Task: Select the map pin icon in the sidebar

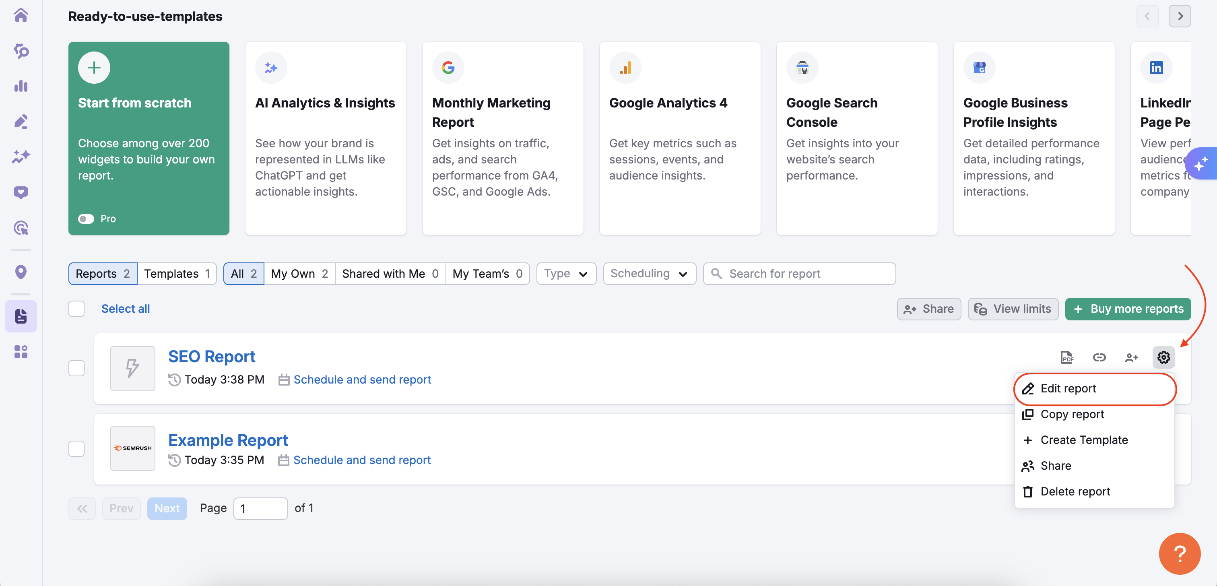Action: point(21,272)
